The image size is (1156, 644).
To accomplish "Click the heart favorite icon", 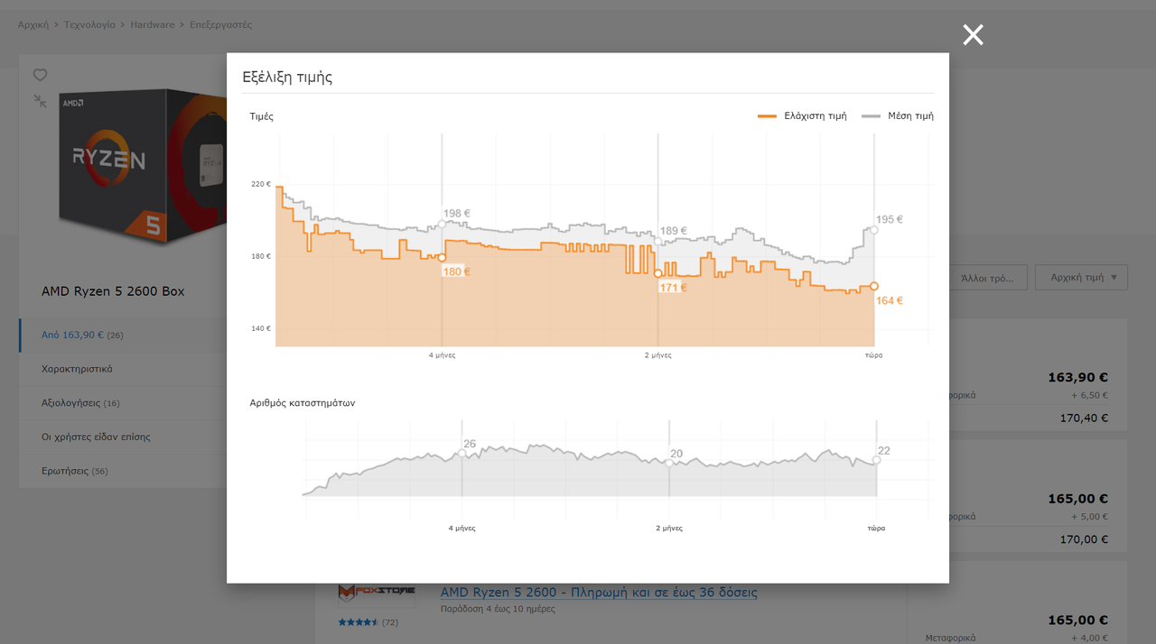I will (40, 75).
